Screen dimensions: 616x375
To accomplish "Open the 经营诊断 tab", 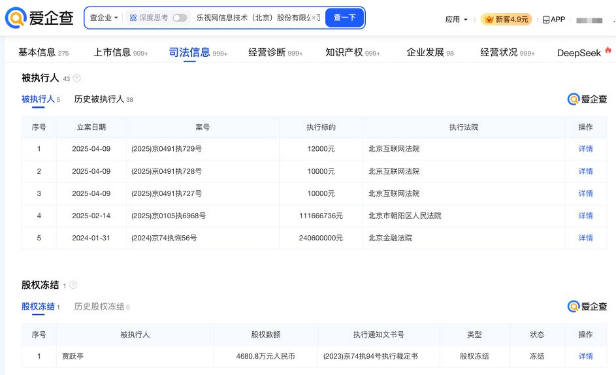I will tap(276, 52).
